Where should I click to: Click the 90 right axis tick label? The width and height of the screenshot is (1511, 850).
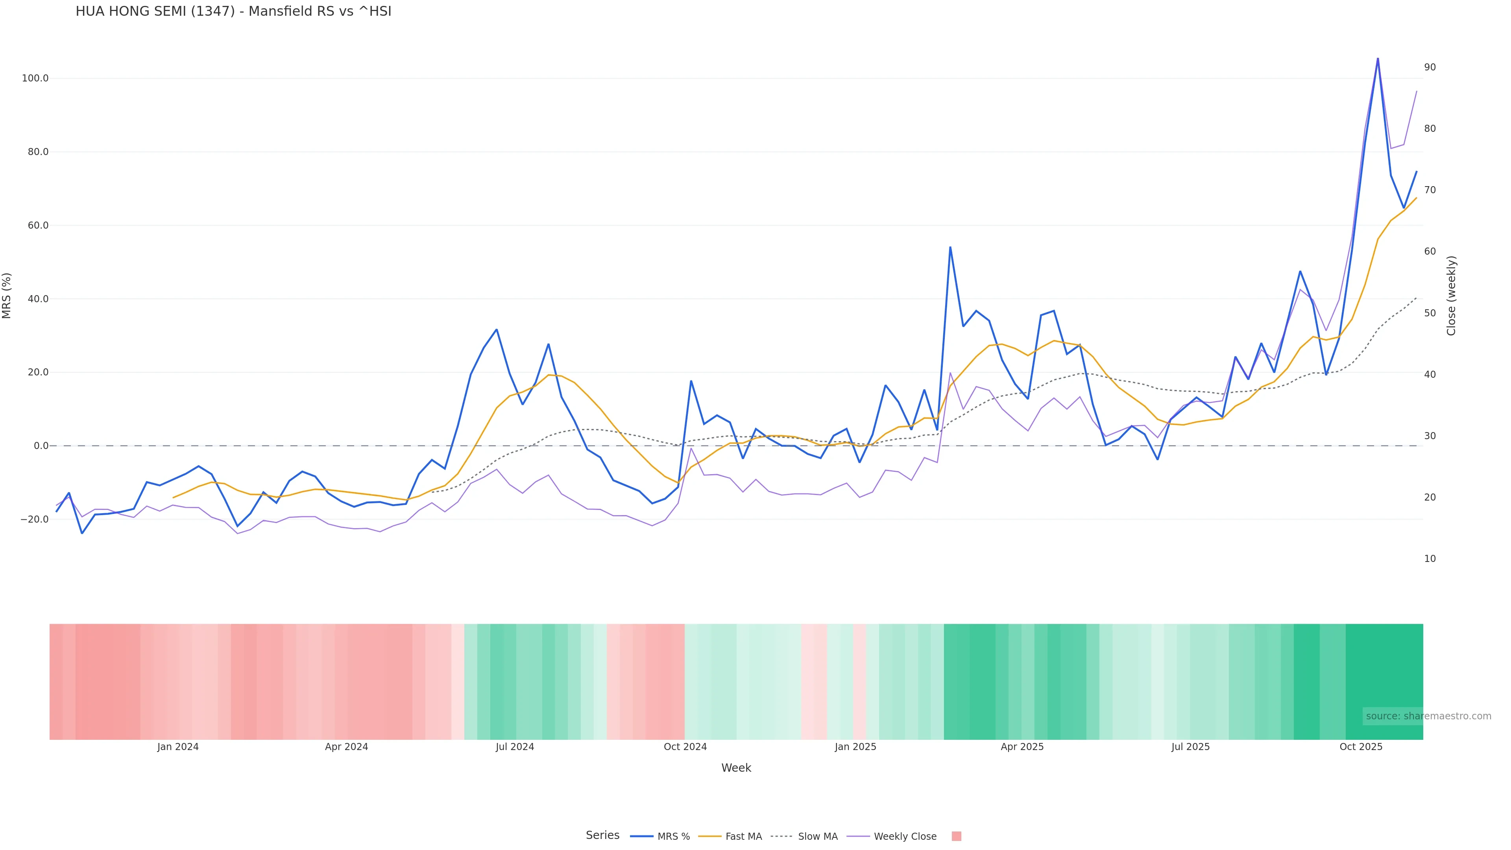(x=1430, y=67)
